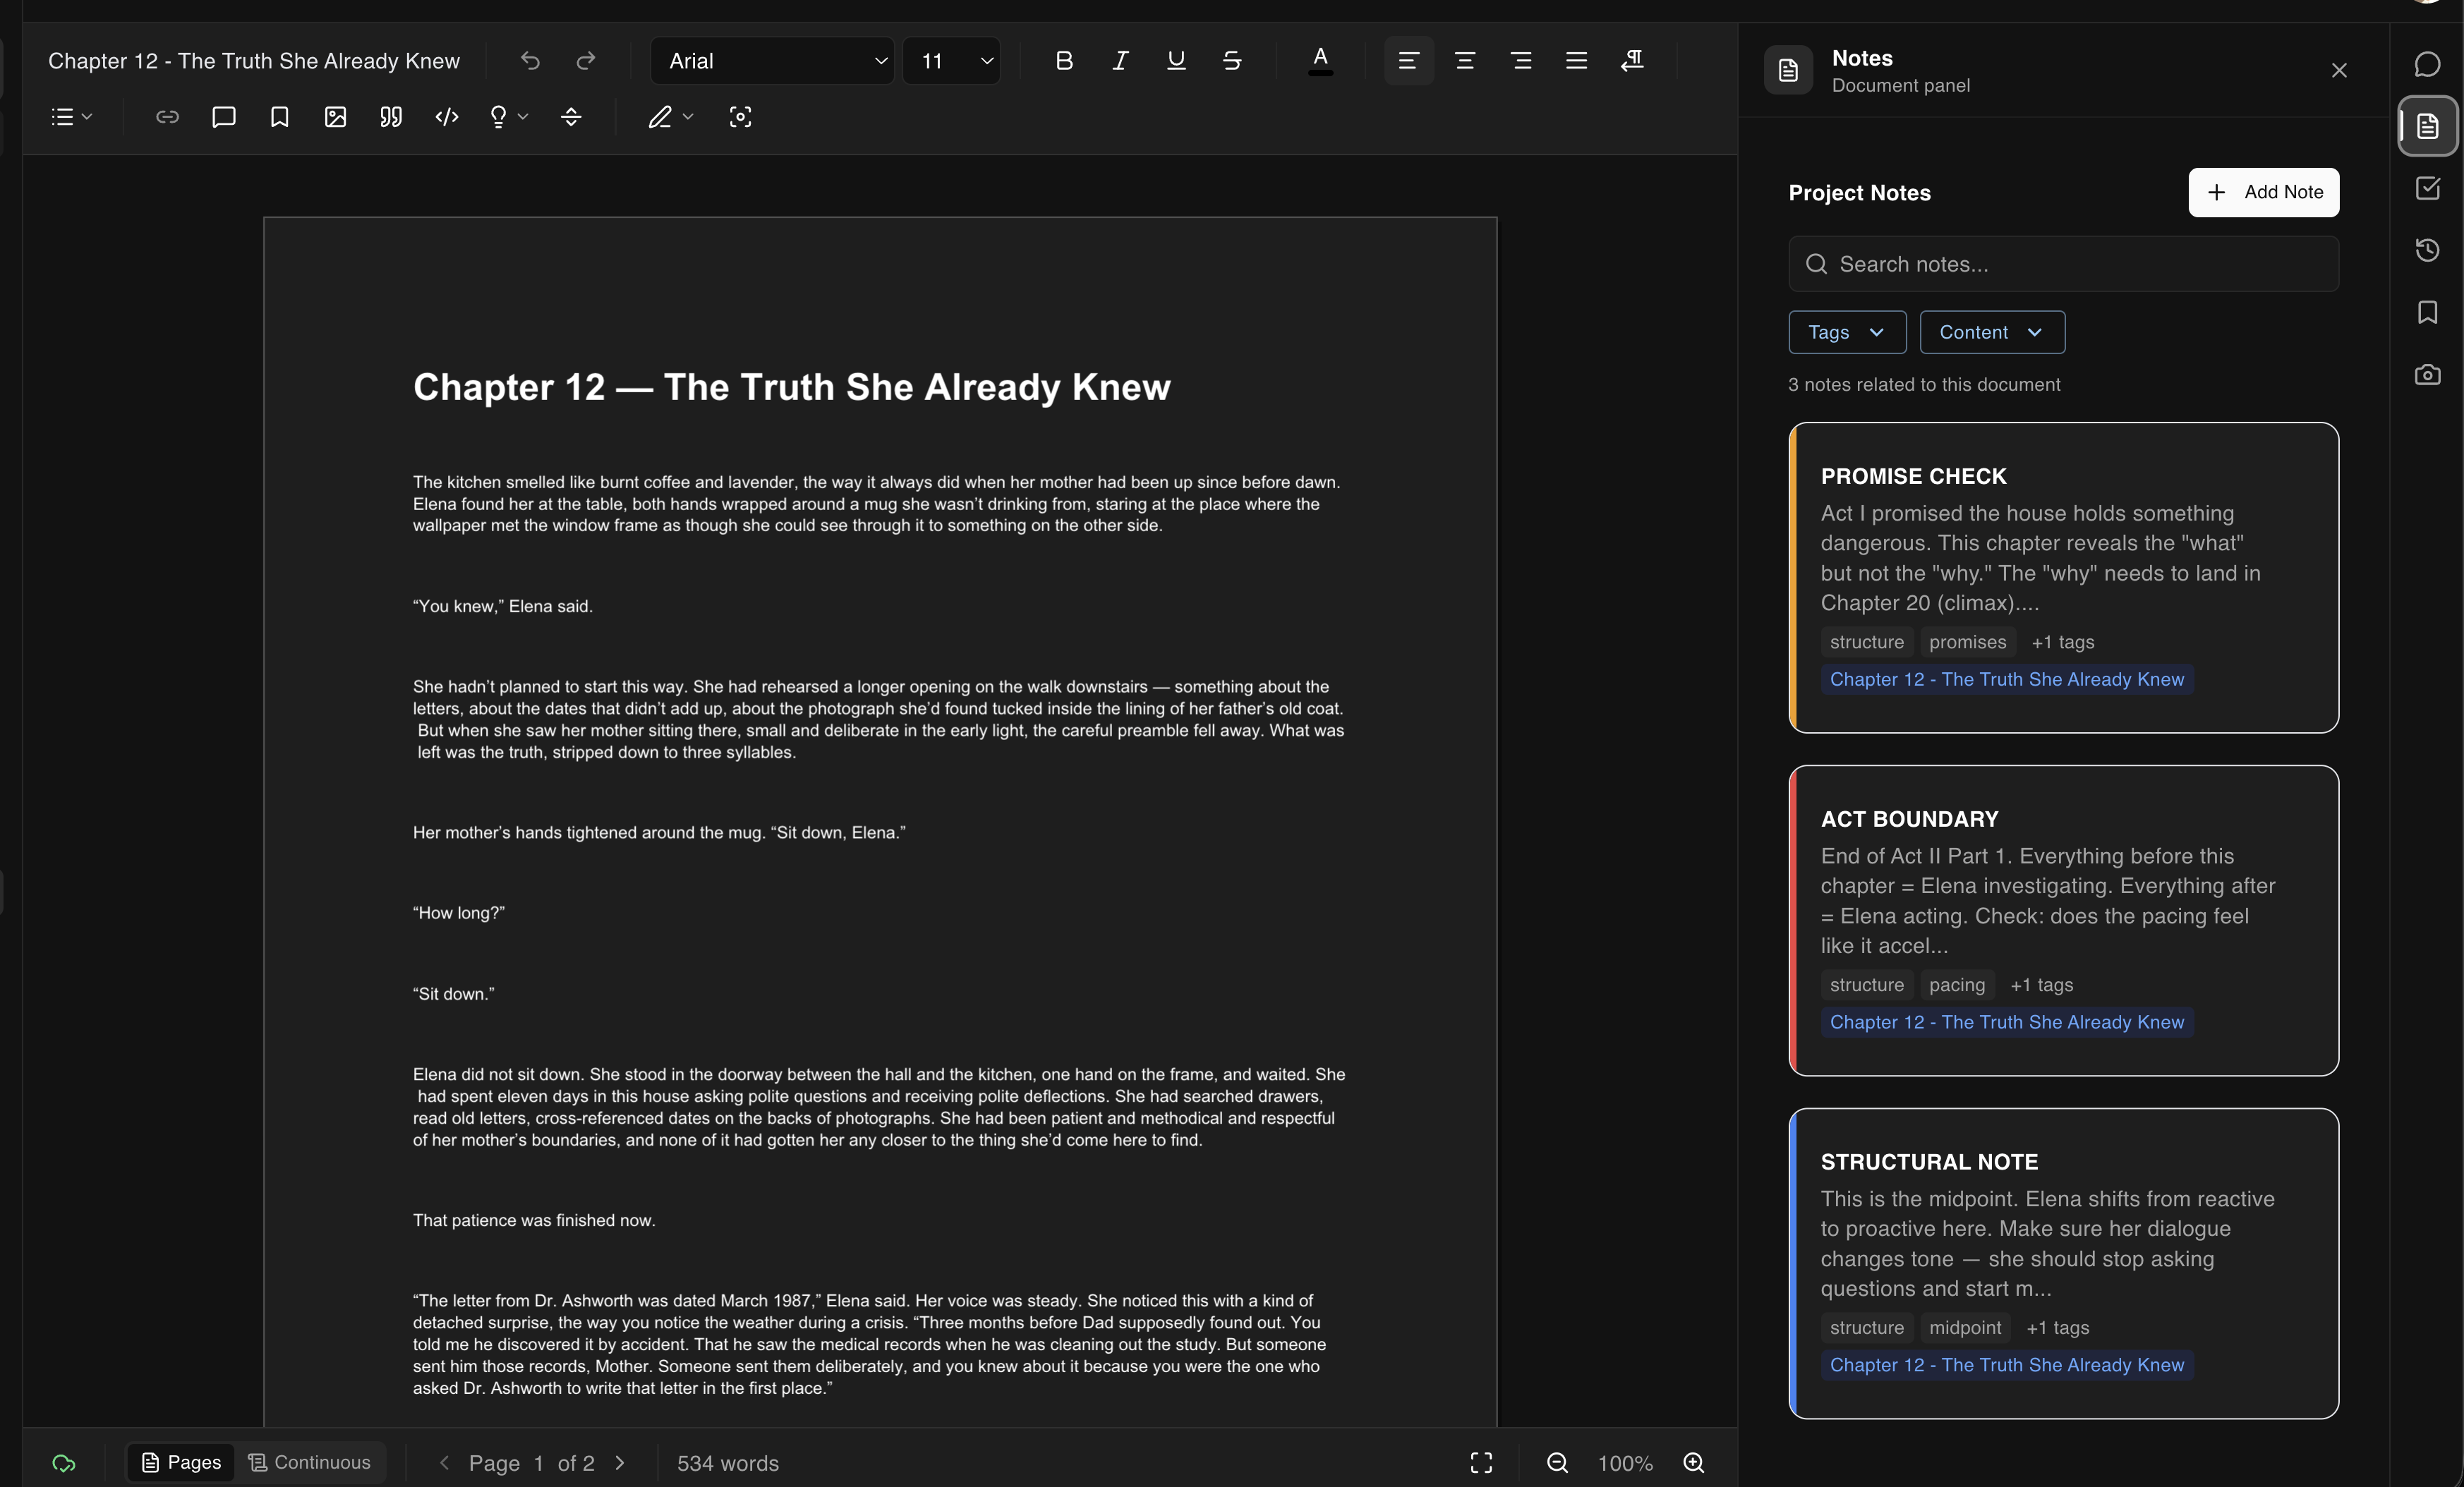Insert a code block using the code icon
The height and width of the screenshot is (1487, 2464).
point(447,117)
